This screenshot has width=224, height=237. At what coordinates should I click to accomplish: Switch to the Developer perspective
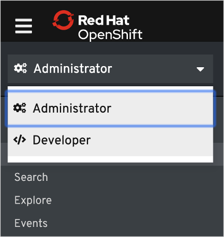pyautogui.click(x=110, y=140)
